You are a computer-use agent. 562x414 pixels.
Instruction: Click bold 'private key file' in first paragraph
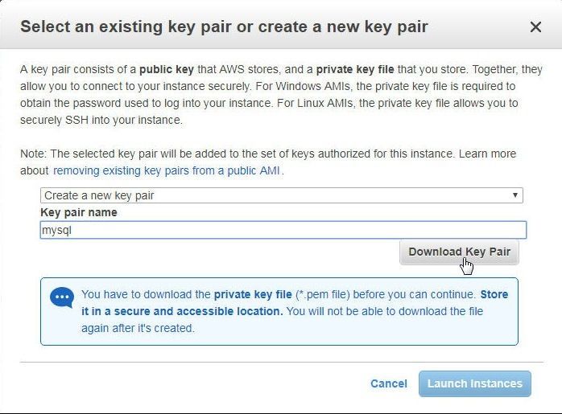355,69
